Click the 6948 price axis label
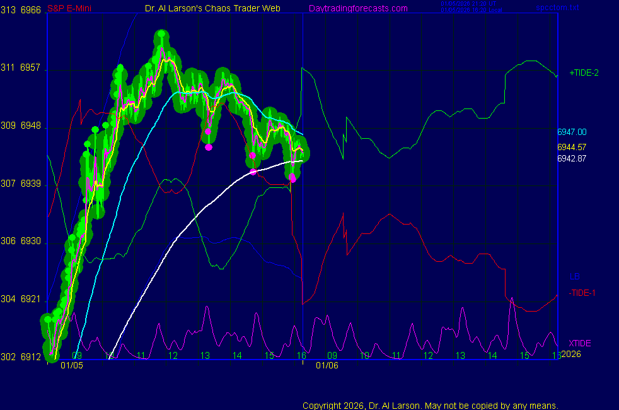This screenshot has height=410, width=619. (30, 126)
